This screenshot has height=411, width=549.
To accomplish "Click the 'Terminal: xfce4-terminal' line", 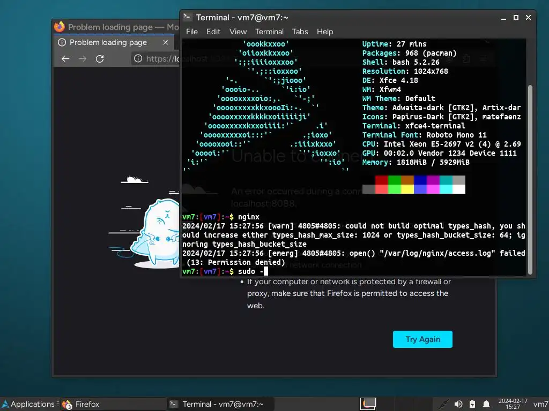I will pyautogui.click(x=413, y=126).
